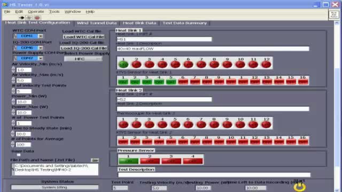Enable ATVS Sensor 7 for Heat Sink 1

pyautogui.click(x=195, y=81)
